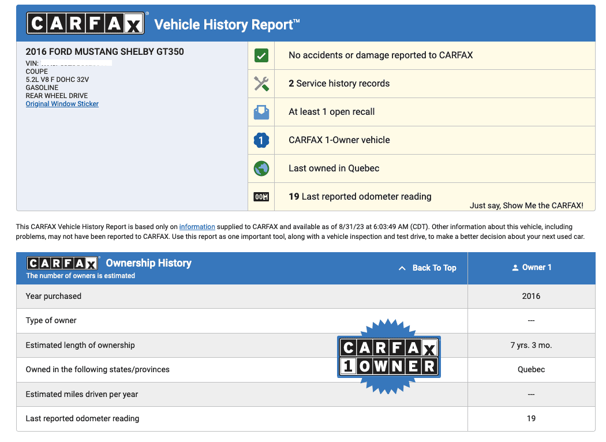606x442 pixels.
Task: Click the blue 1-Owner badge icon
Action: click(261, 140)
